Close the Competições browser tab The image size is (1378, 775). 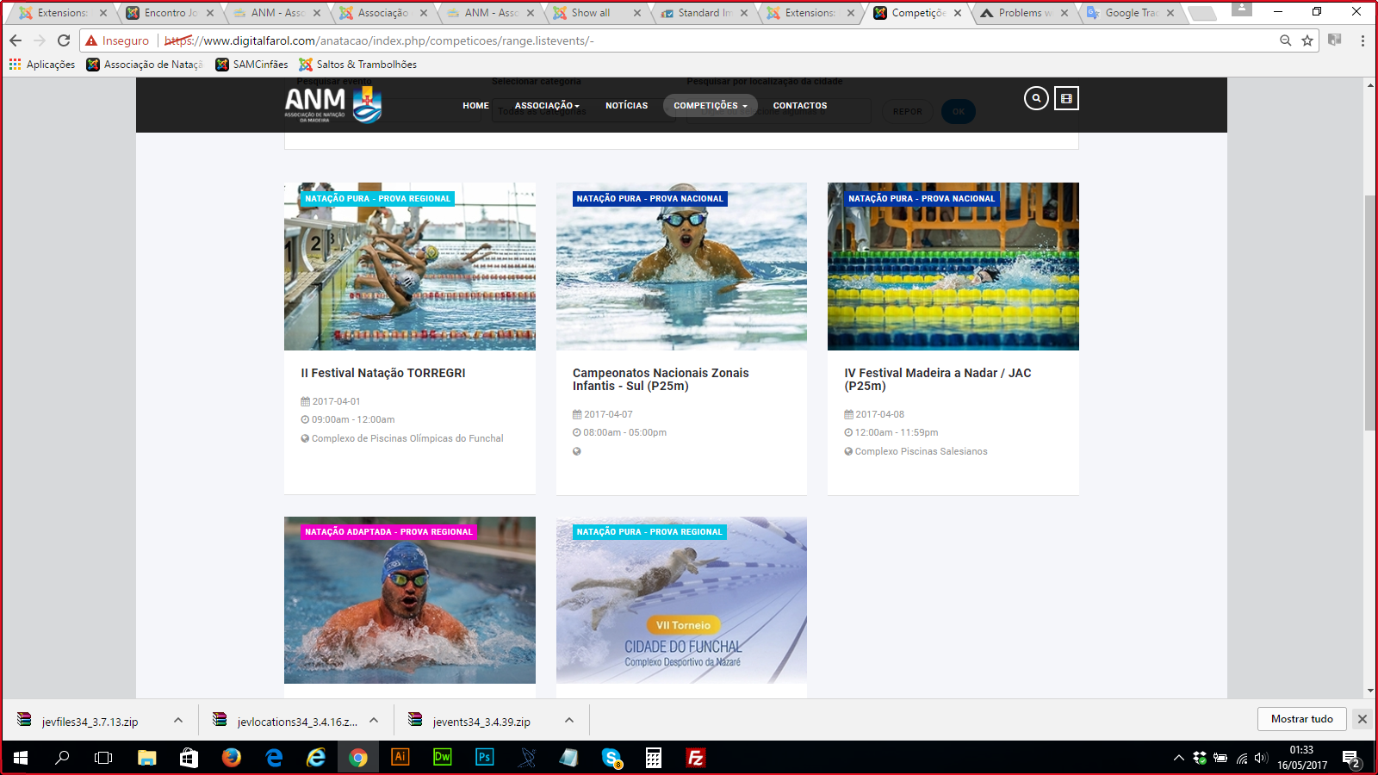[x=957, y=13]
